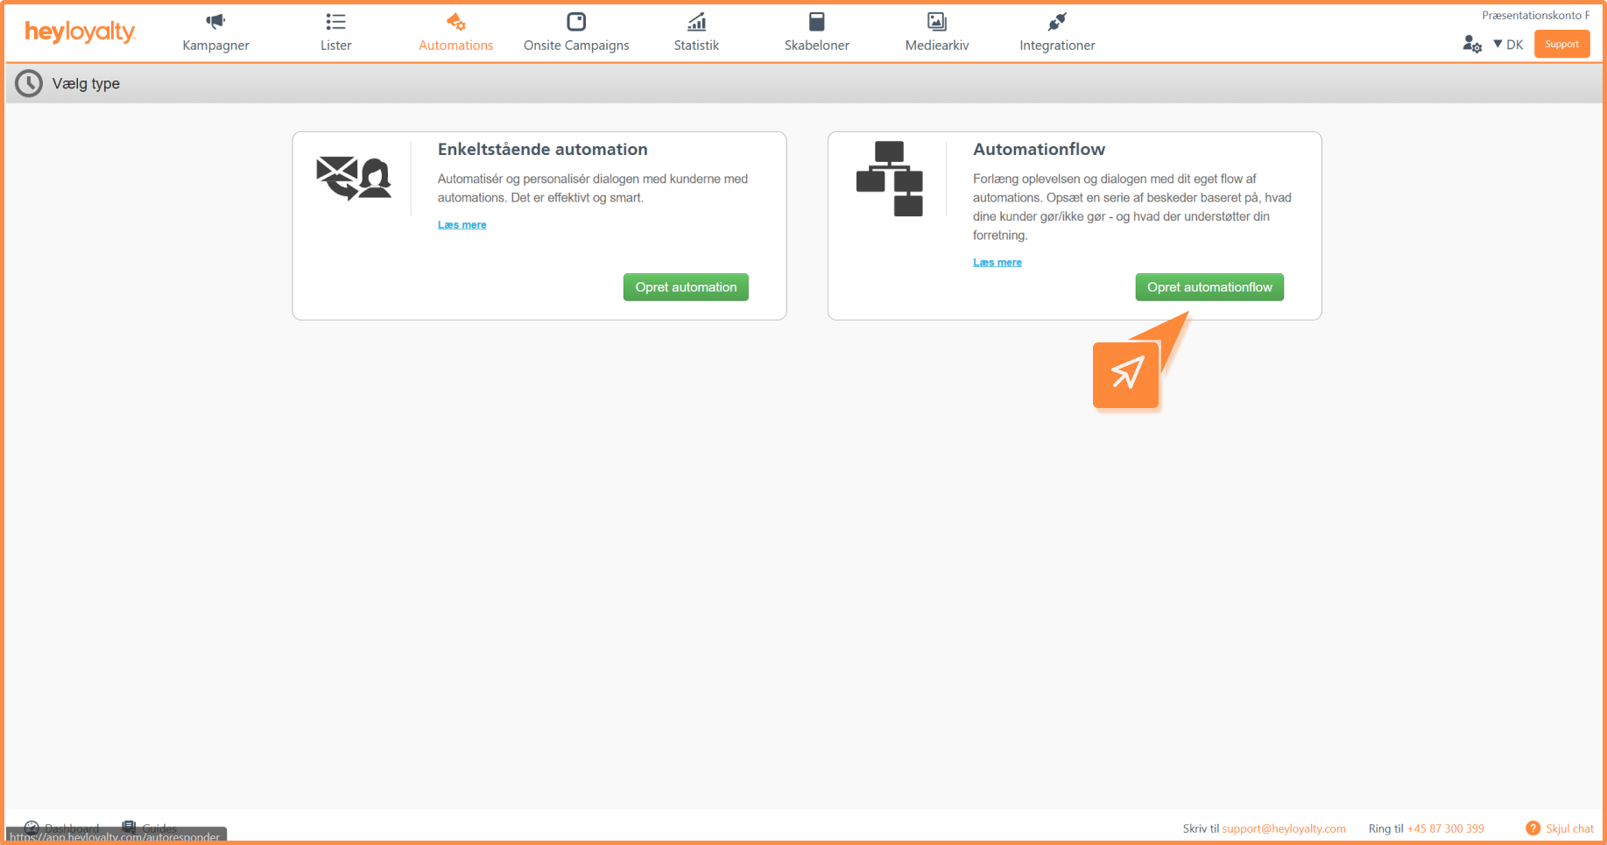Hide chat via Skjul chat
This screenshot has width=1607, height=845.
click(1568, 828)
